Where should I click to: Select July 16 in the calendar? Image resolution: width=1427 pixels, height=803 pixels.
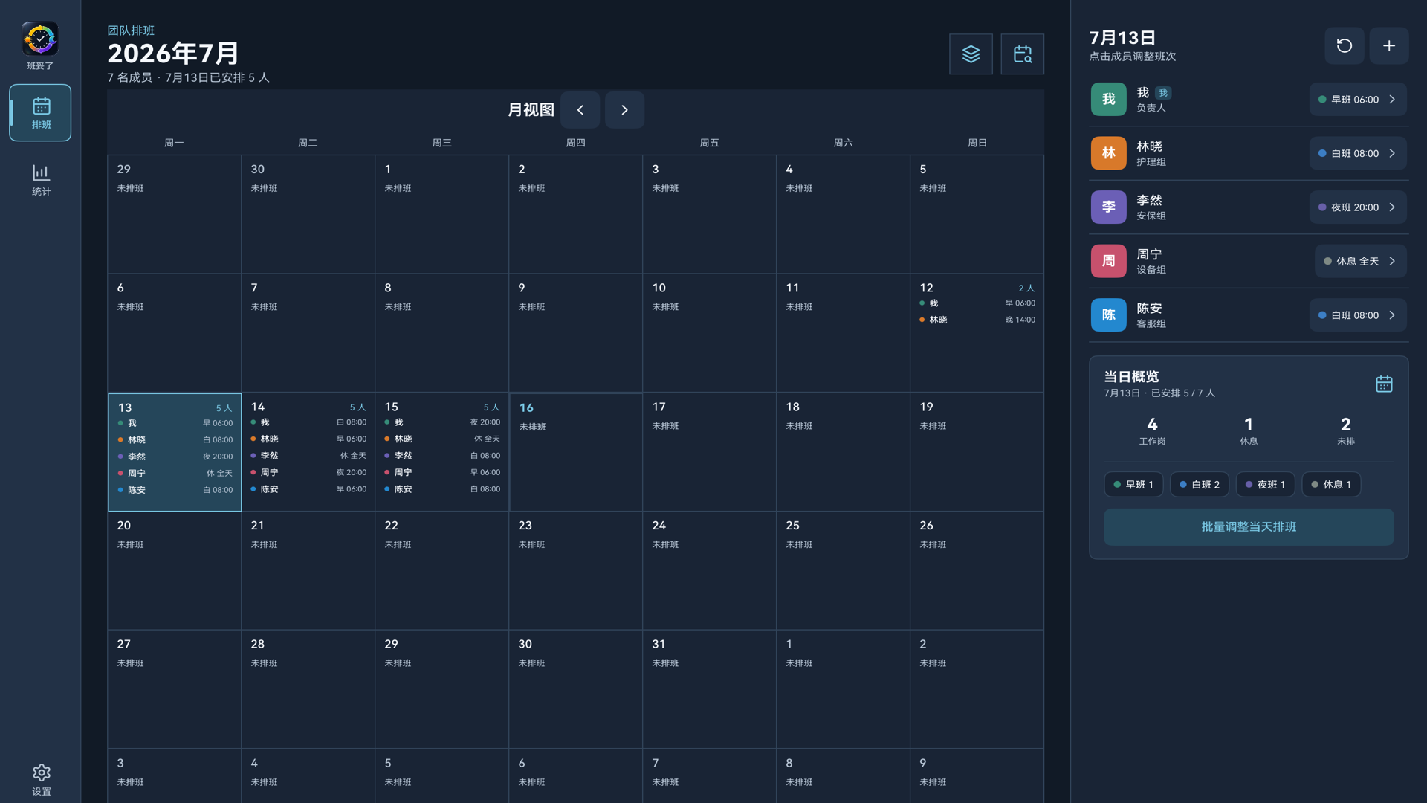[x=576, y=452]
